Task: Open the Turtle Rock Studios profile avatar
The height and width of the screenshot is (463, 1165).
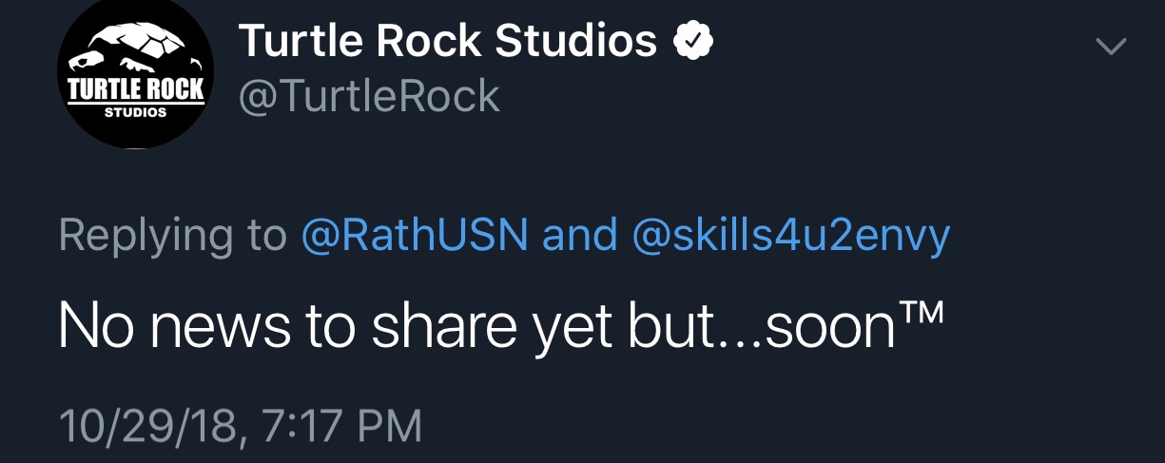Action: coord(136,72)
